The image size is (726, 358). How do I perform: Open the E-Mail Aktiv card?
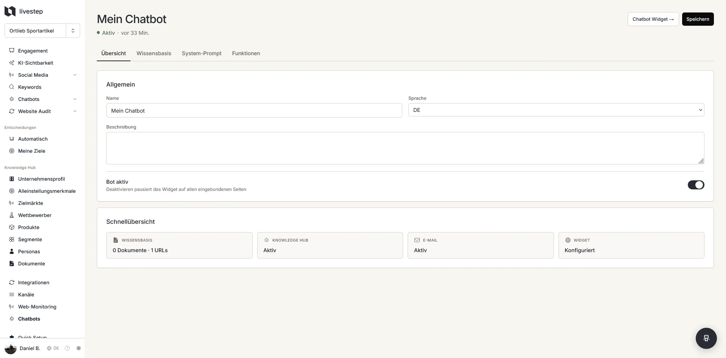point(481,245)
